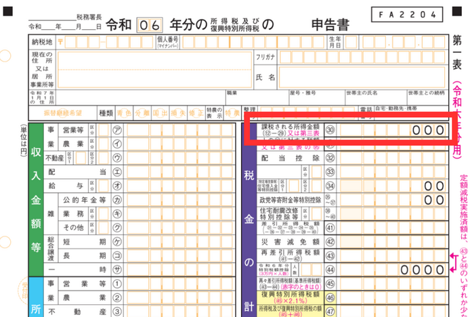The height and width of the screenshot is (317, 474).
Task: Click the ③ 不動産 所得 amount field
Action: (179, 312)
